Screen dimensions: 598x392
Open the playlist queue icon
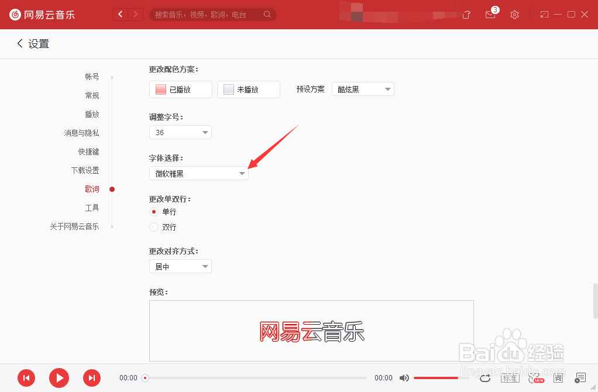coord(580,378)
